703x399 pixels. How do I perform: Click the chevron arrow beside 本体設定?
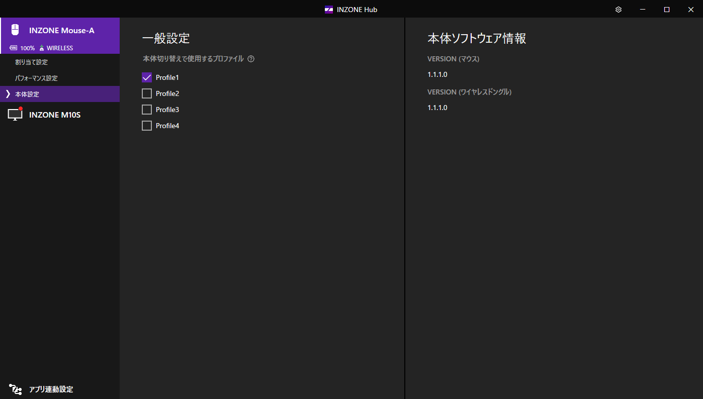point(8,94)
